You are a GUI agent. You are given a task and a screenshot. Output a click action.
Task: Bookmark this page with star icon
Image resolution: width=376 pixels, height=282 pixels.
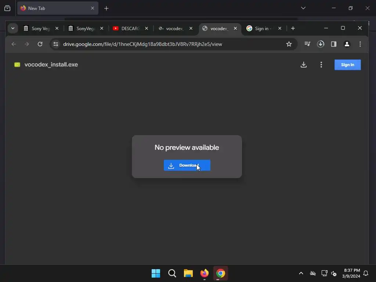tap(289, 44)
